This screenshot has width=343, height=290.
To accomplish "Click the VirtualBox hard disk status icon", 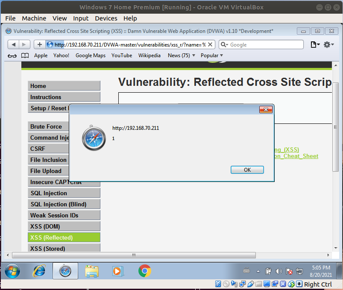I will [x=218, y=284].
